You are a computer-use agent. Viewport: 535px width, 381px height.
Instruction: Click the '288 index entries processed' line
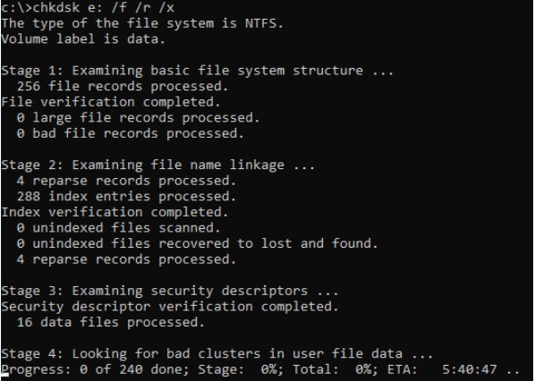click(126, 197)
